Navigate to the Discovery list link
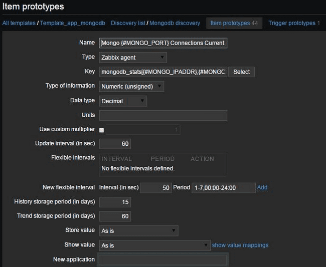The image size is (327, 267). [x=128, y=23]
